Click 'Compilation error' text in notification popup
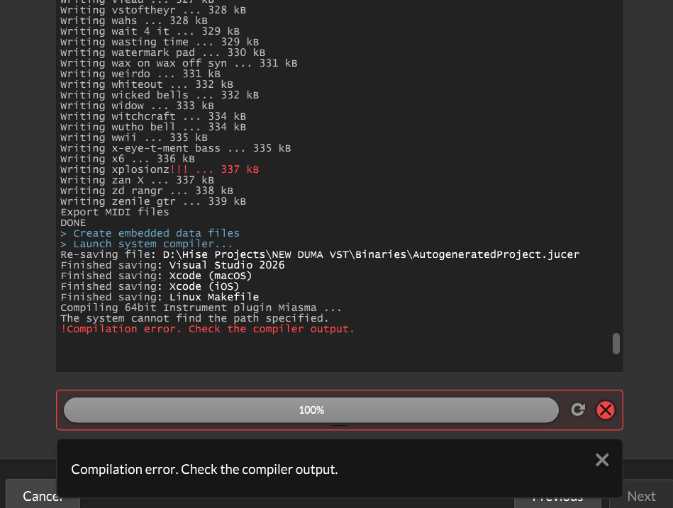The height and width of the screenshot is (508, 673). tap(204, 469)
